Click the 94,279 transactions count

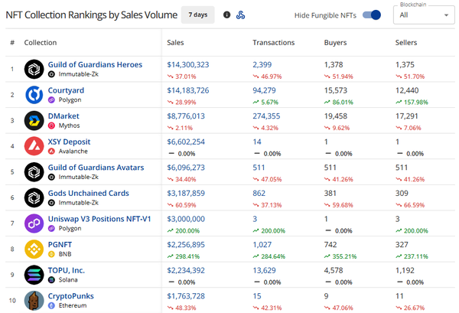[x=264, y=90]
